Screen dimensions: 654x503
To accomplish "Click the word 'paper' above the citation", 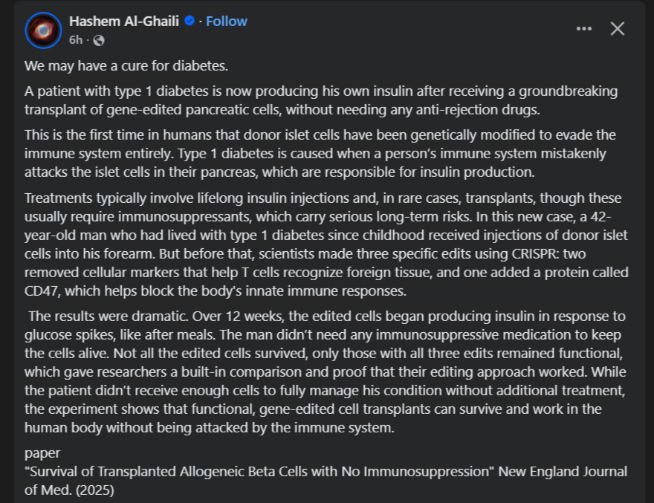I will pyautogui.click(x=42, y=453).
